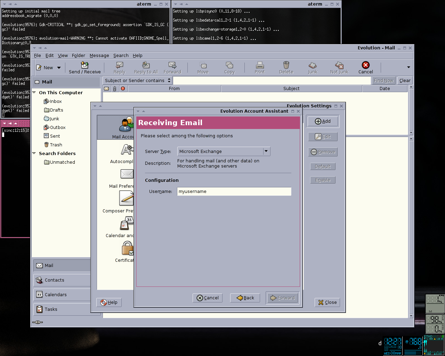Click the read status envelope column header
Image resolution: width=445 pixels, height=356 pixels.
[106, 89]
